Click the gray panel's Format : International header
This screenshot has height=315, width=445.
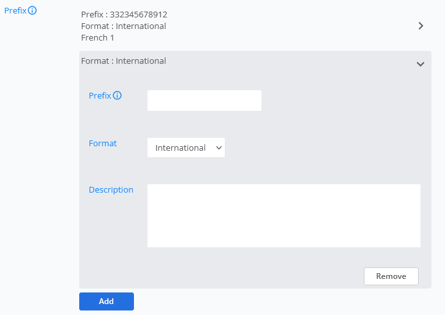tap(124, 61)
